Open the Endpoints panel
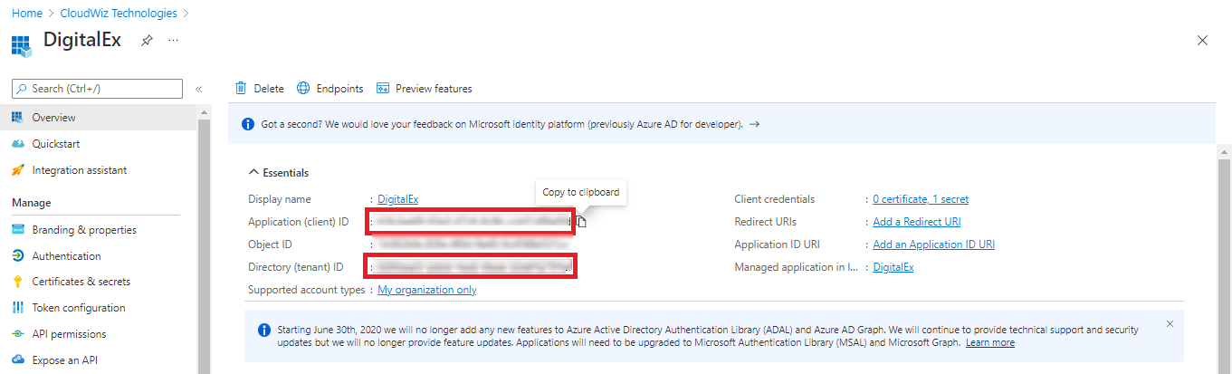The image size is (1232, 374). tap(330, 89)
